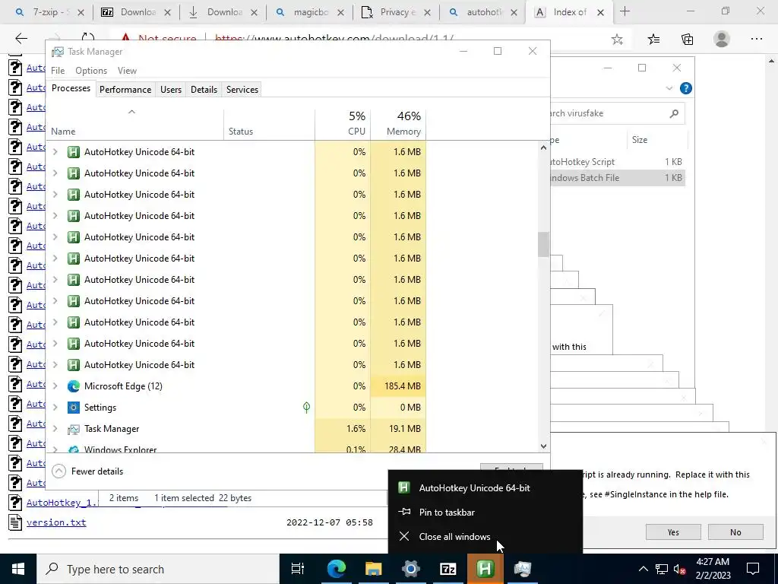The height and width of the screenshot is (584, 778).
Task: Click the Size column header in Explorer
Action: point(640,140)
